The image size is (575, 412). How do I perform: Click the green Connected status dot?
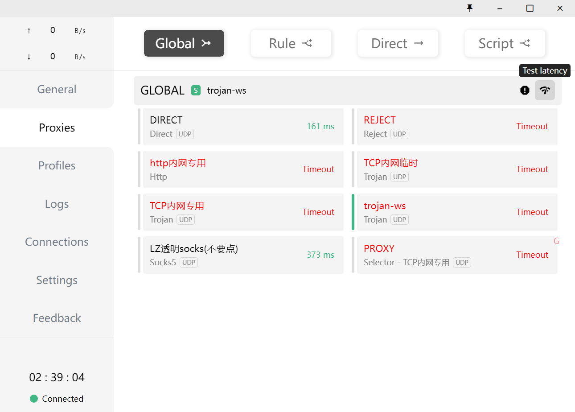[34, 399]
